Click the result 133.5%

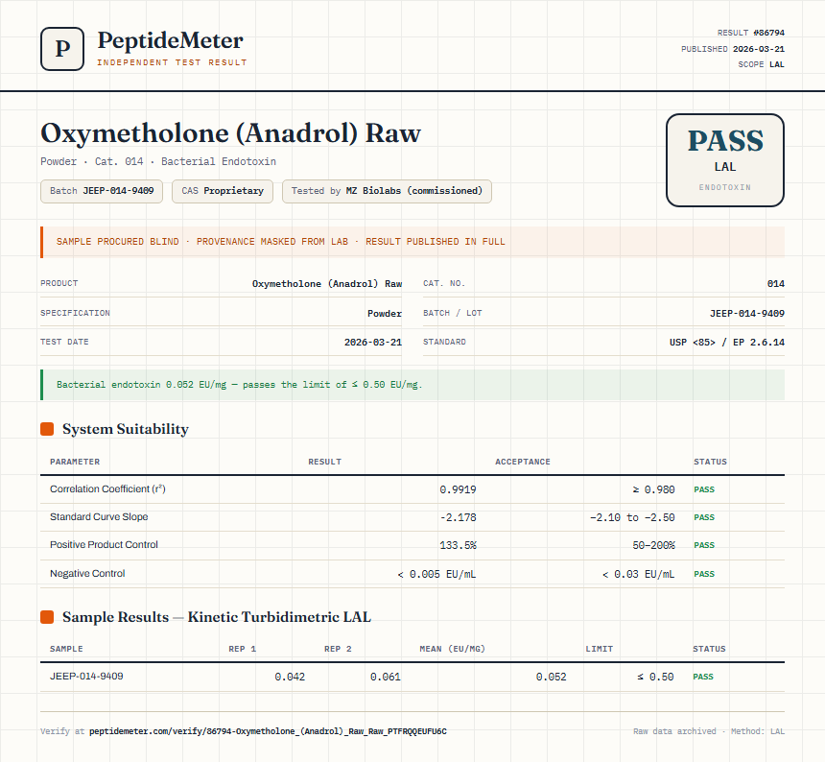(458, 545)
